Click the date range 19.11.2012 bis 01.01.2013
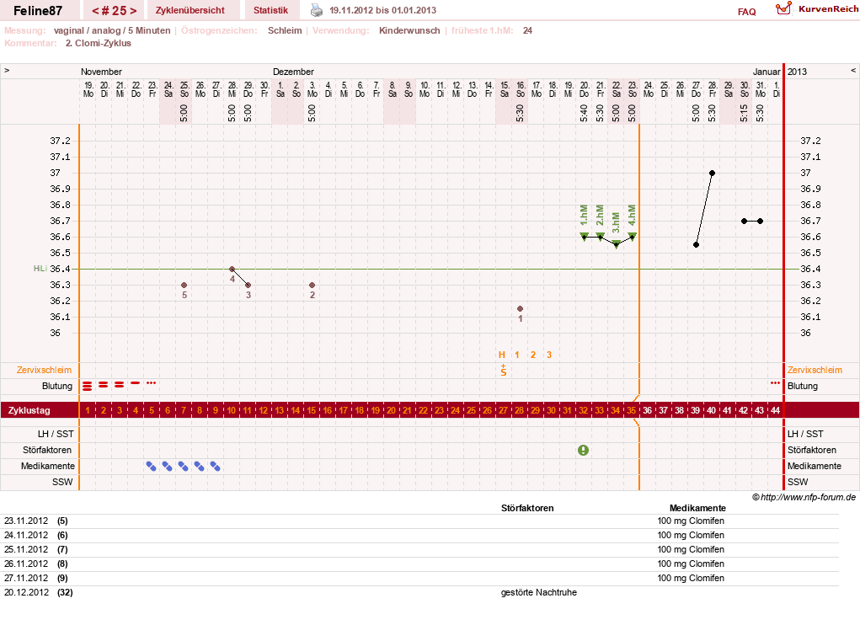860x625 pixels. (x=383, y=10)
